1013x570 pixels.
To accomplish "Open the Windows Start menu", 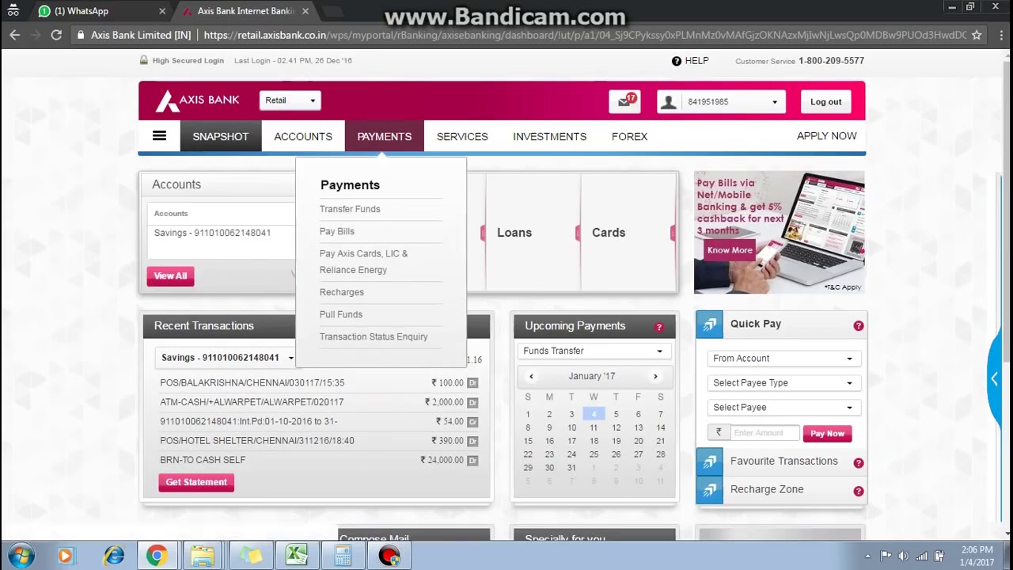I will (21, 556).
